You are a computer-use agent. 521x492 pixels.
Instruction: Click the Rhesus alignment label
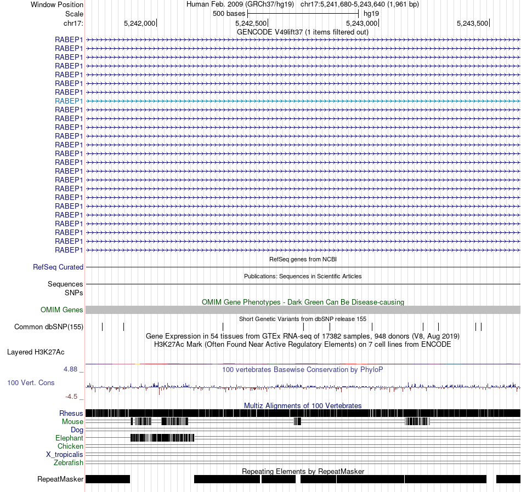[x=71, y=413]
